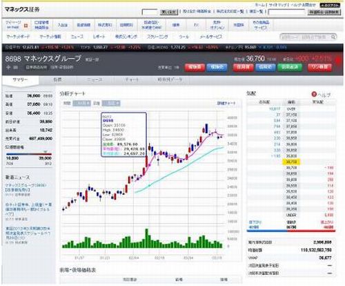Click the blue 現物売 button

217,67
